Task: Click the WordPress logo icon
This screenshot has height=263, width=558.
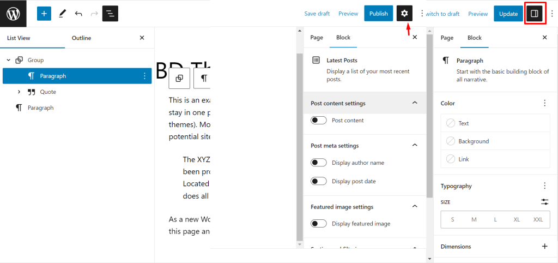Action: (13, 14)
